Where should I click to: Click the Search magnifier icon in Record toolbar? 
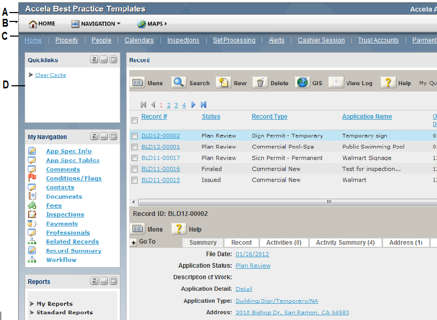[179, 83]
